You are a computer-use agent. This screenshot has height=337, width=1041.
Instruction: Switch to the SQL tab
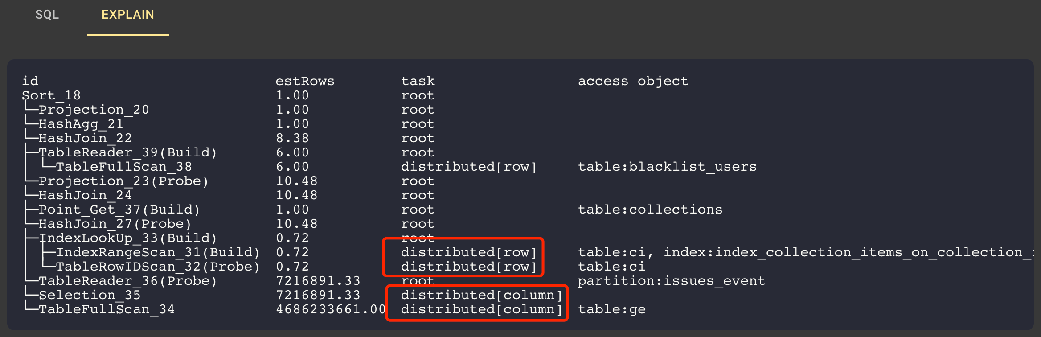point(47,15)
